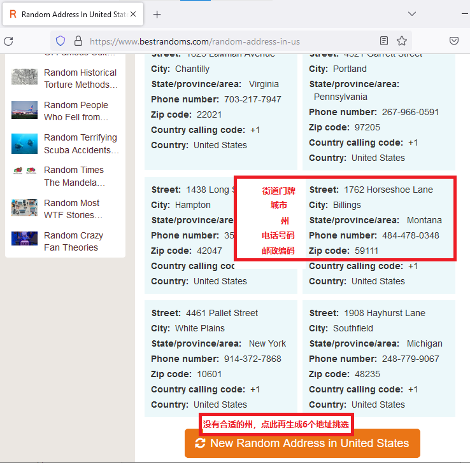470x463 pixels.
Task: Expand the list all tabs dropdown
Action: 412,14
